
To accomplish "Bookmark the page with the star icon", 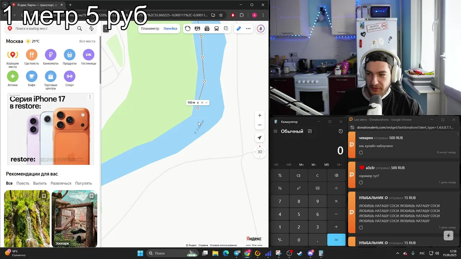I will click(221, 15).
